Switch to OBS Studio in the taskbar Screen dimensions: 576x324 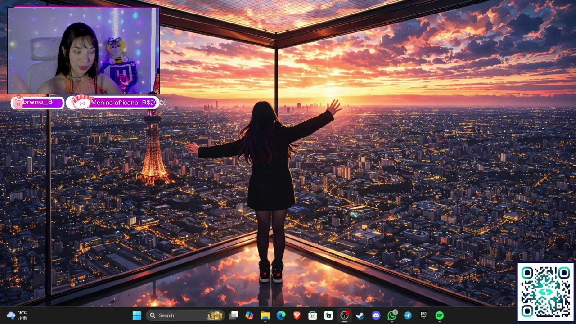(344, 315)
